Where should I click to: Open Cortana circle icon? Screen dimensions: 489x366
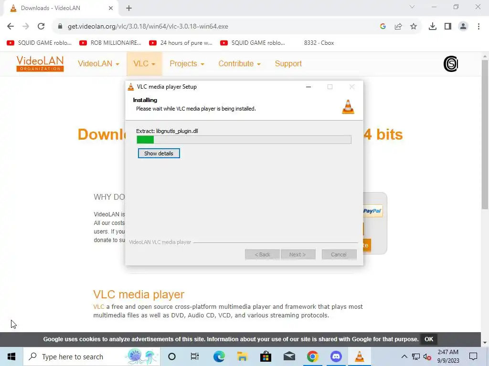point(172,356)
